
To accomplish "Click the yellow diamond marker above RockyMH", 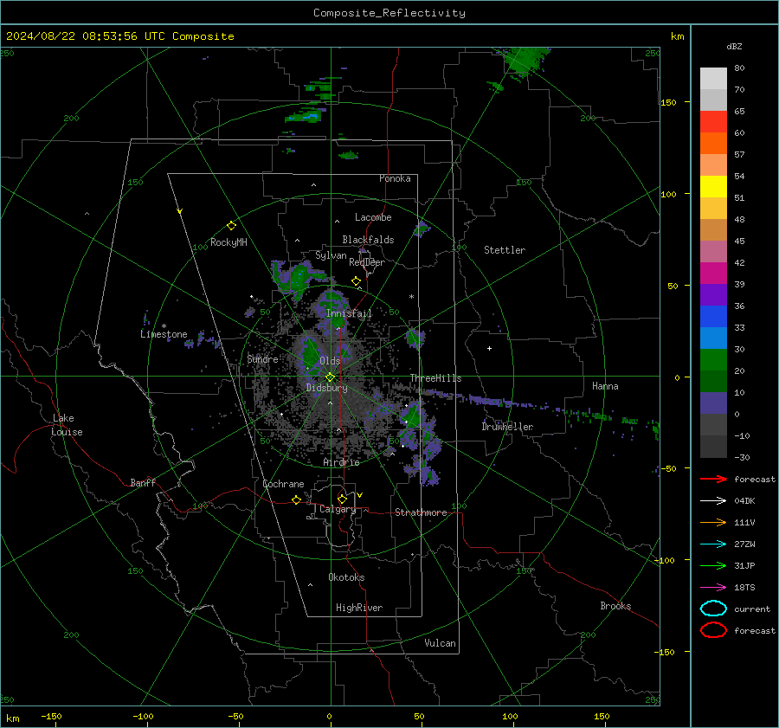I will [x=231, y=226].
